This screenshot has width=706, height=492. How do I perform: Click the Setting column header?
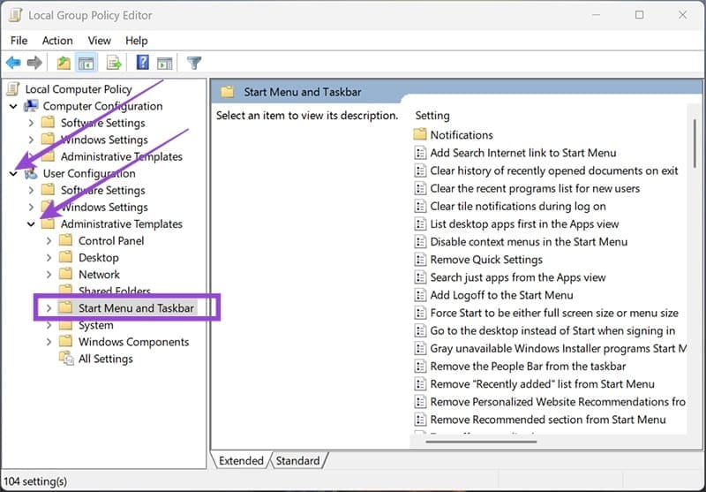[x=432, y=116]
